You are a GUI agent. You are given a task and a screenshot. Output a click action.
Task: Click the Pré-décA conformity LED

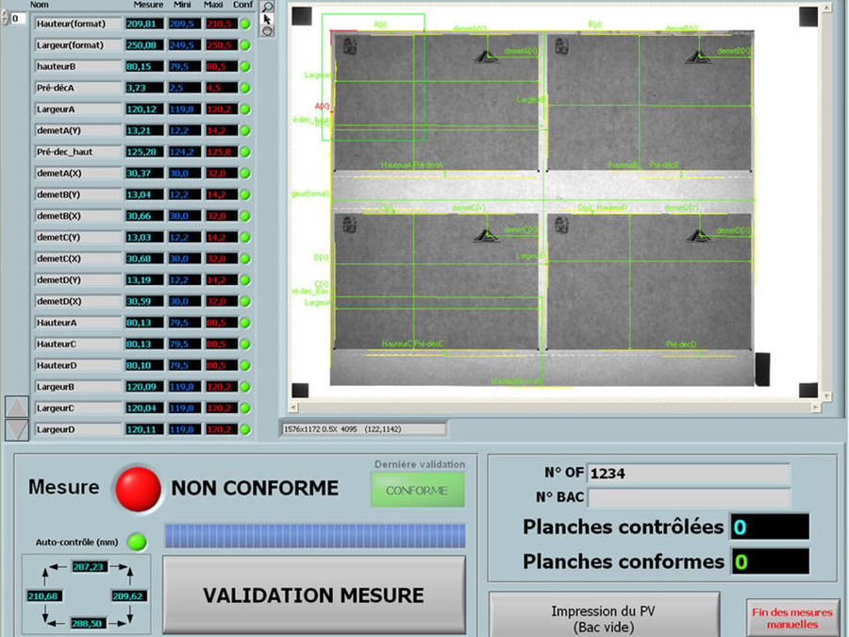(244, 88)
